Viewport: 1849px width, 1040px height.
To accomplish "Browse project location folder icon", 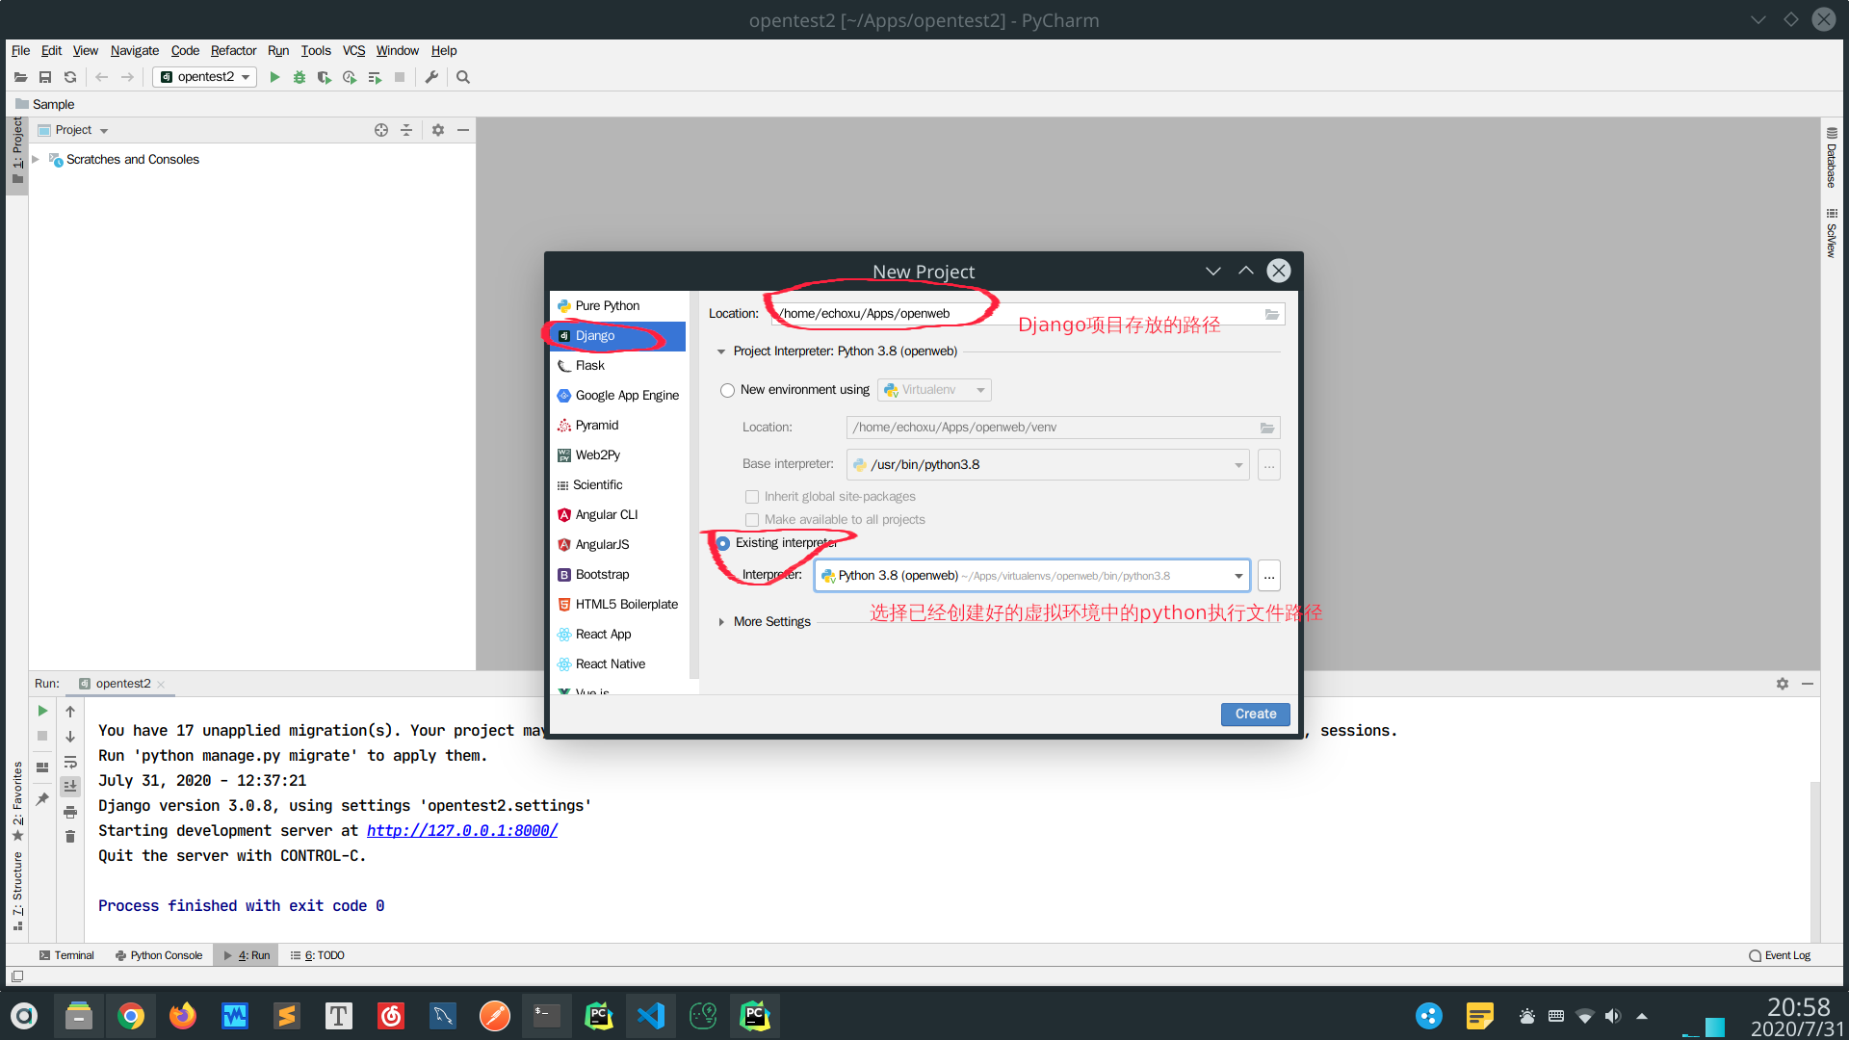I will (x=1272, y=314).
